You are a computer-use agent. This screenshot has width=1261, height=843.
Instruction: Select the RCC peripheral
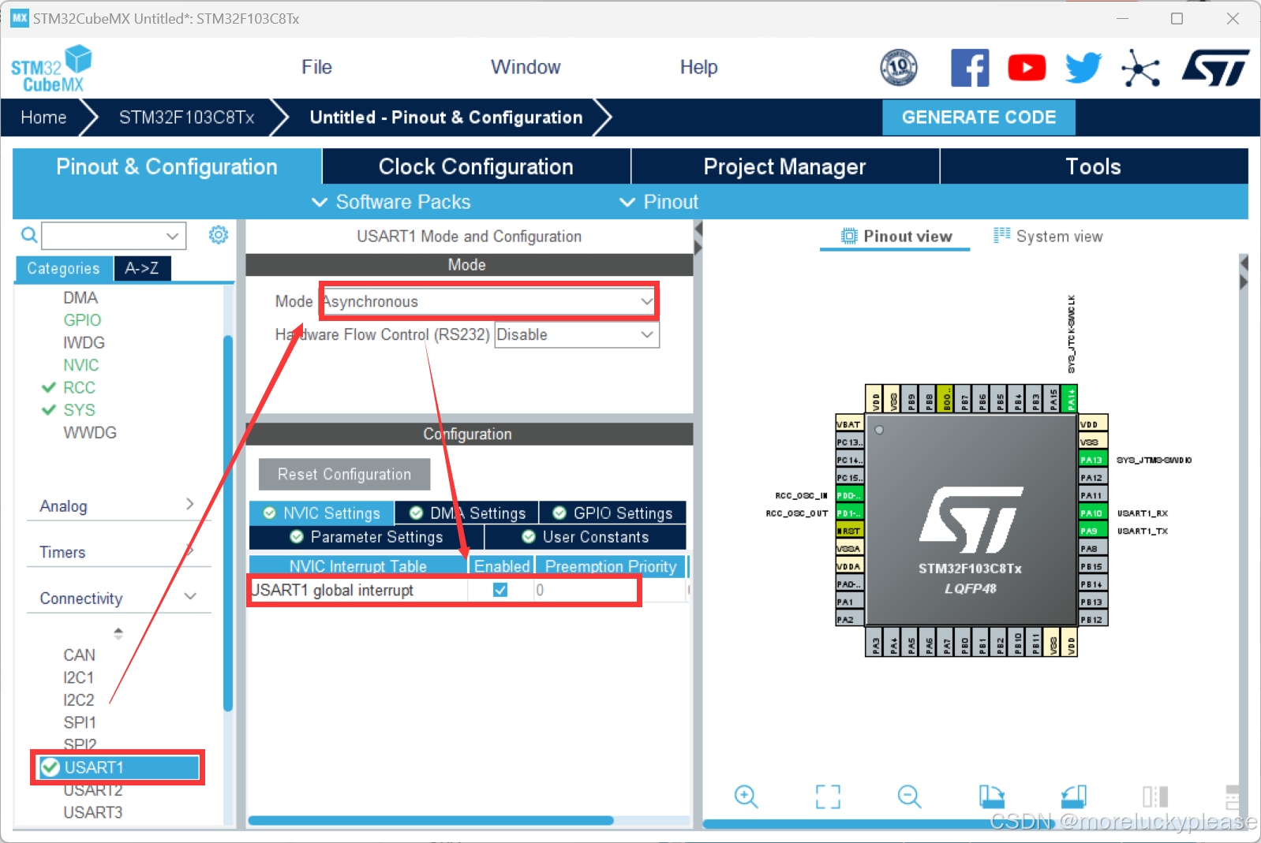(79, 387)
